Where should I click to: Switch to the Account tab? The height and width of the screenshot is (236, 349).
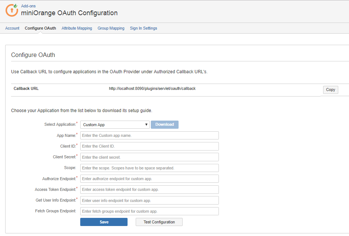click(x=12, y=28)
